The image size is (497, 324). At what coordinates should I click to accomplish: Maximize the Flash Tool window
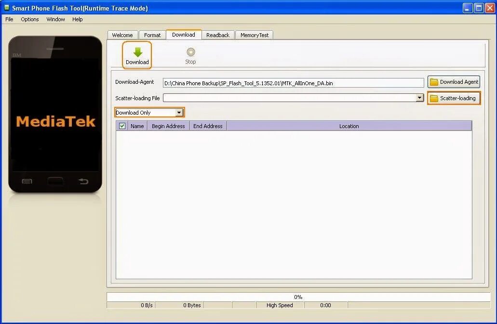(x=479, y=8)
